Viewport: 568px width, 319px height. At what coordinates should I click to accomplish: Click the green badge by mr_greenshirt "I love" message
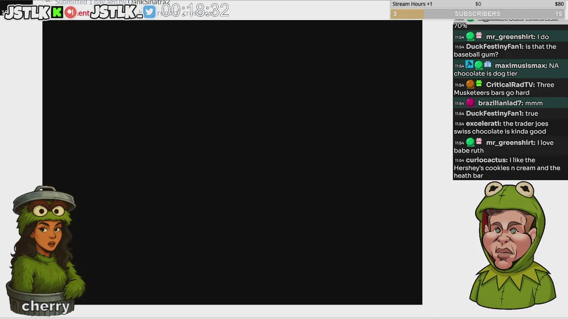click(470, 143)
